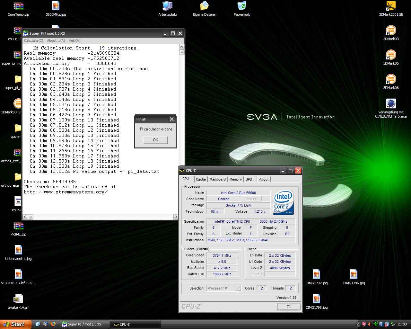Open the Windows Start menu
This screenshot has width=411, height=329.
click(x=16, y=324)
